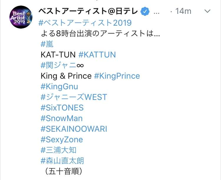The height and width of the screenshot is (180, 221).
Task: Follow the #KATTUN hashtag link
Action: click(x=97, y=55)
